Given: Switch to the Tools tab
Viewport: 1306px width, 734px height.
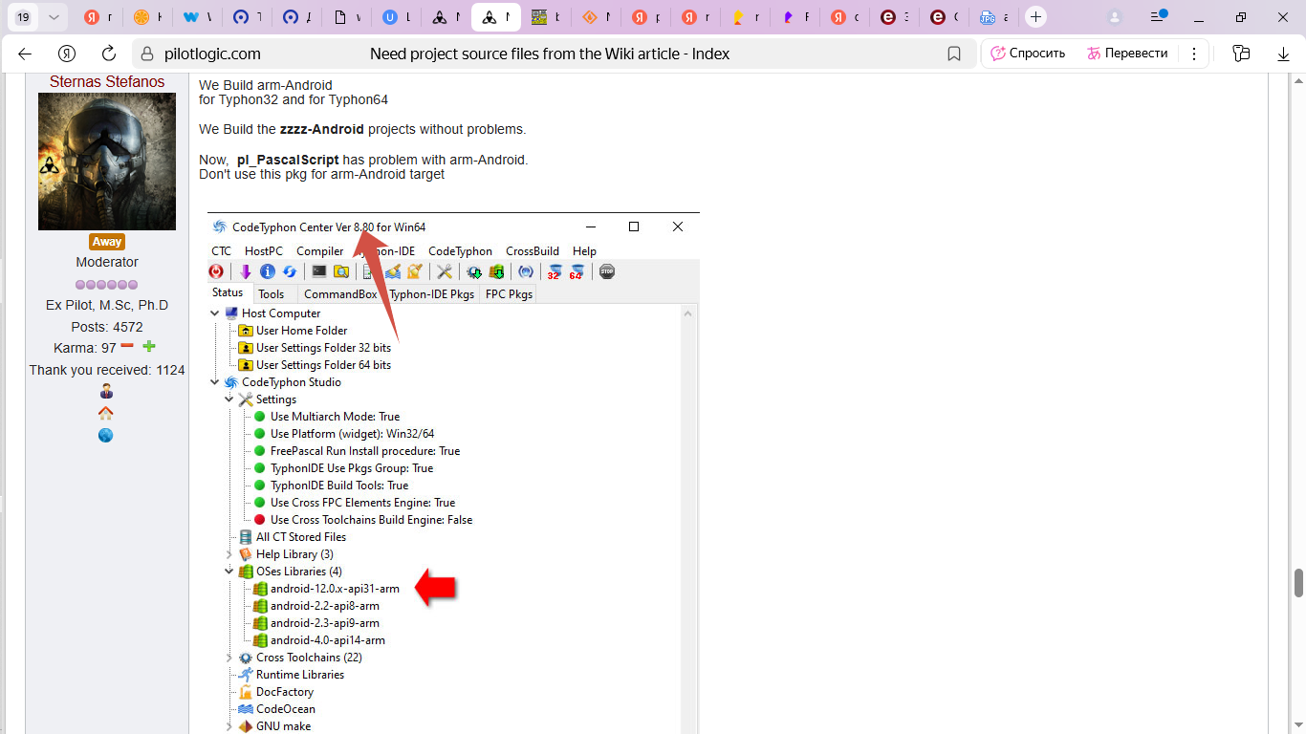Looking at the screenshot, I should (x=272, y=294).
